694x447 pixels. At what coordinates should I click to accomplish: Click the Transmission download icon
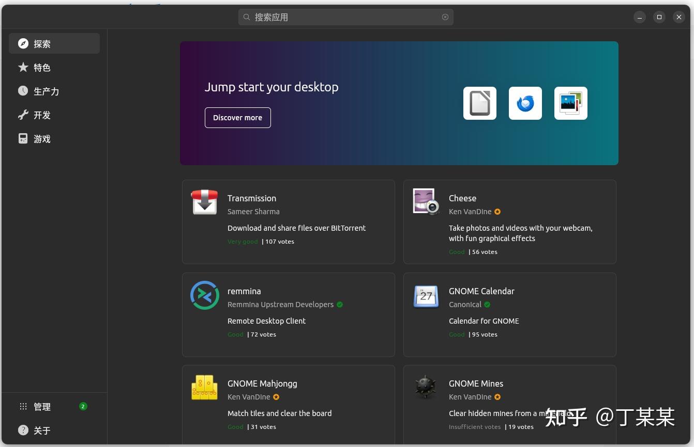pos(204,202)
